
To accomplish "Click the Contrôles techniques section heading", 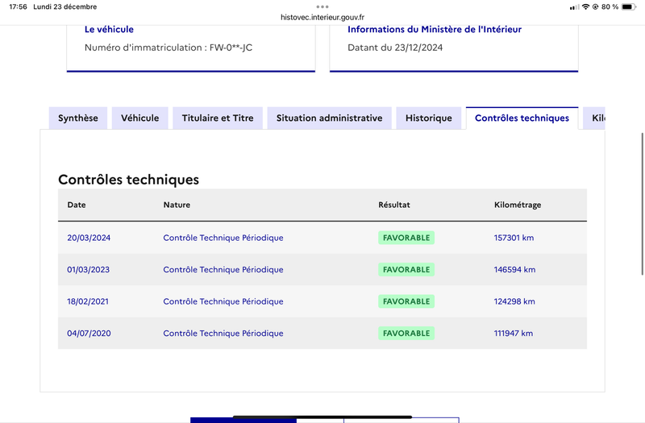I will click(x=128, y=180).
